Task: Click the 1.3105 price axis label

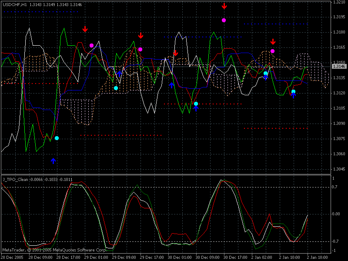Action: pos(339,108)
